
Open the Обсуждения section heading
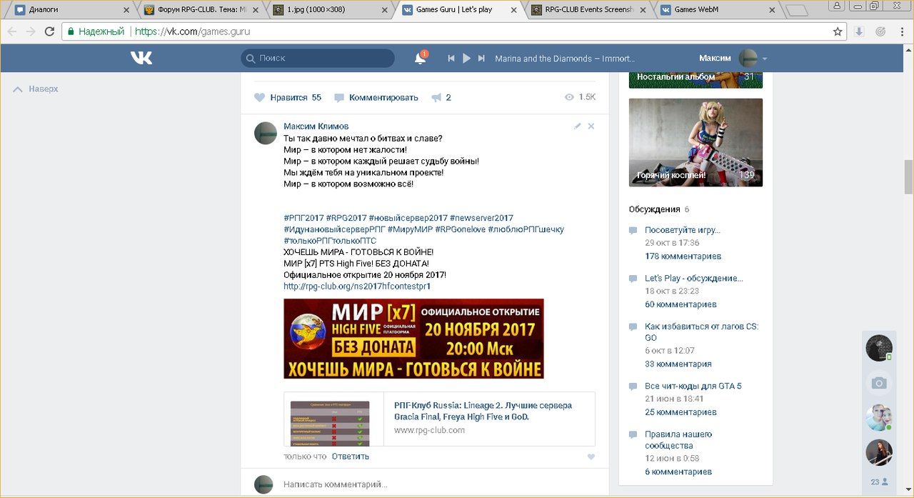pyautogui.click(x=654, y=209)
